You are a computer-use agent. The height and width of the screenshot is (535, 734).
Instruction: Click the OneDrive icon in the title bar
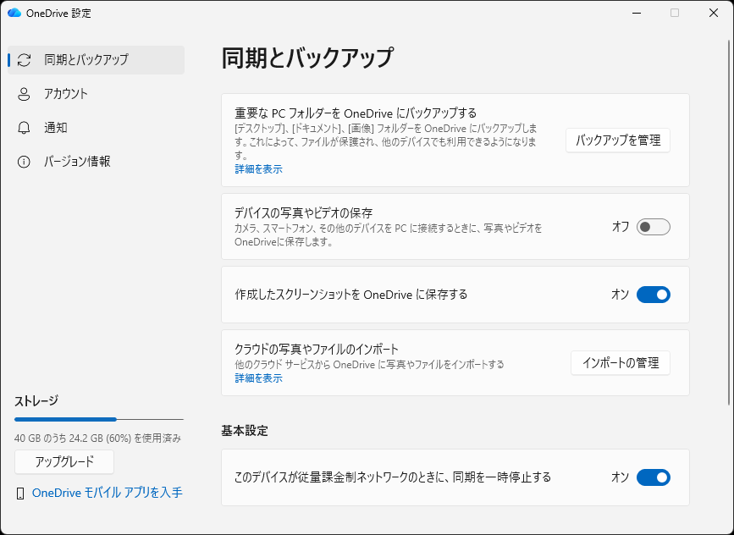(15, 13)
